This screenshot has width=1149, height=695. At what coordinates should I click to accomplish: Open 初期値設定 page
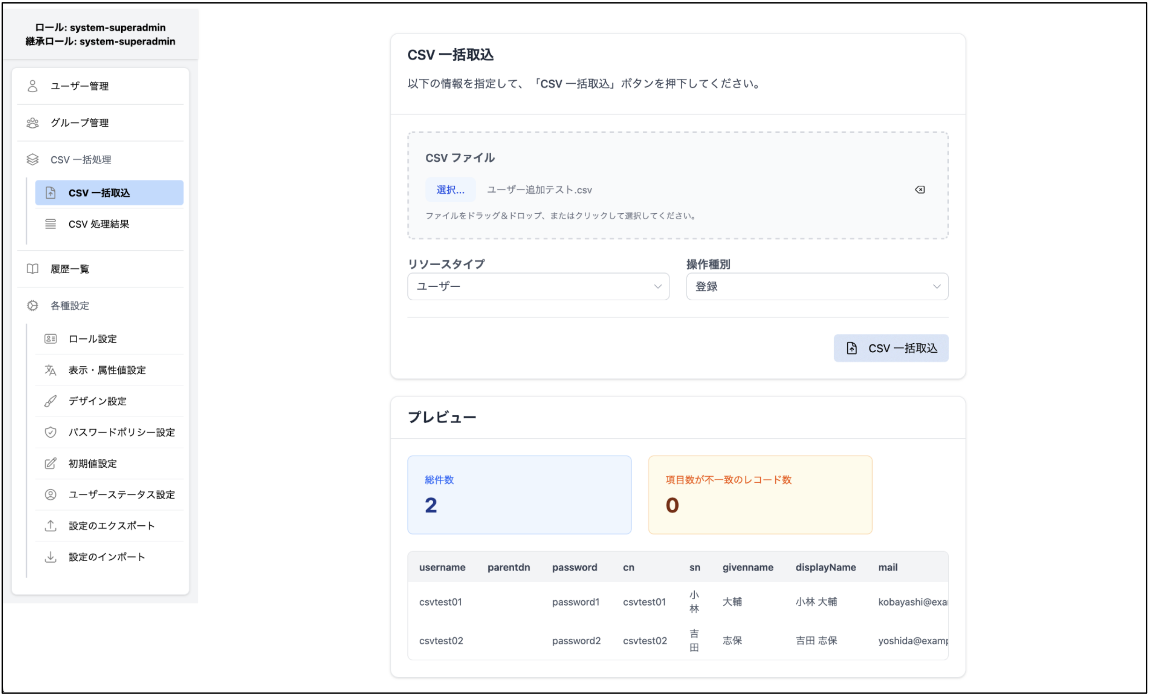pos(109,463)
